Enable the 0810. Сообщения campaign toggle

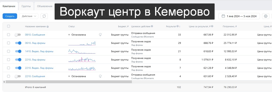point(18,35)
